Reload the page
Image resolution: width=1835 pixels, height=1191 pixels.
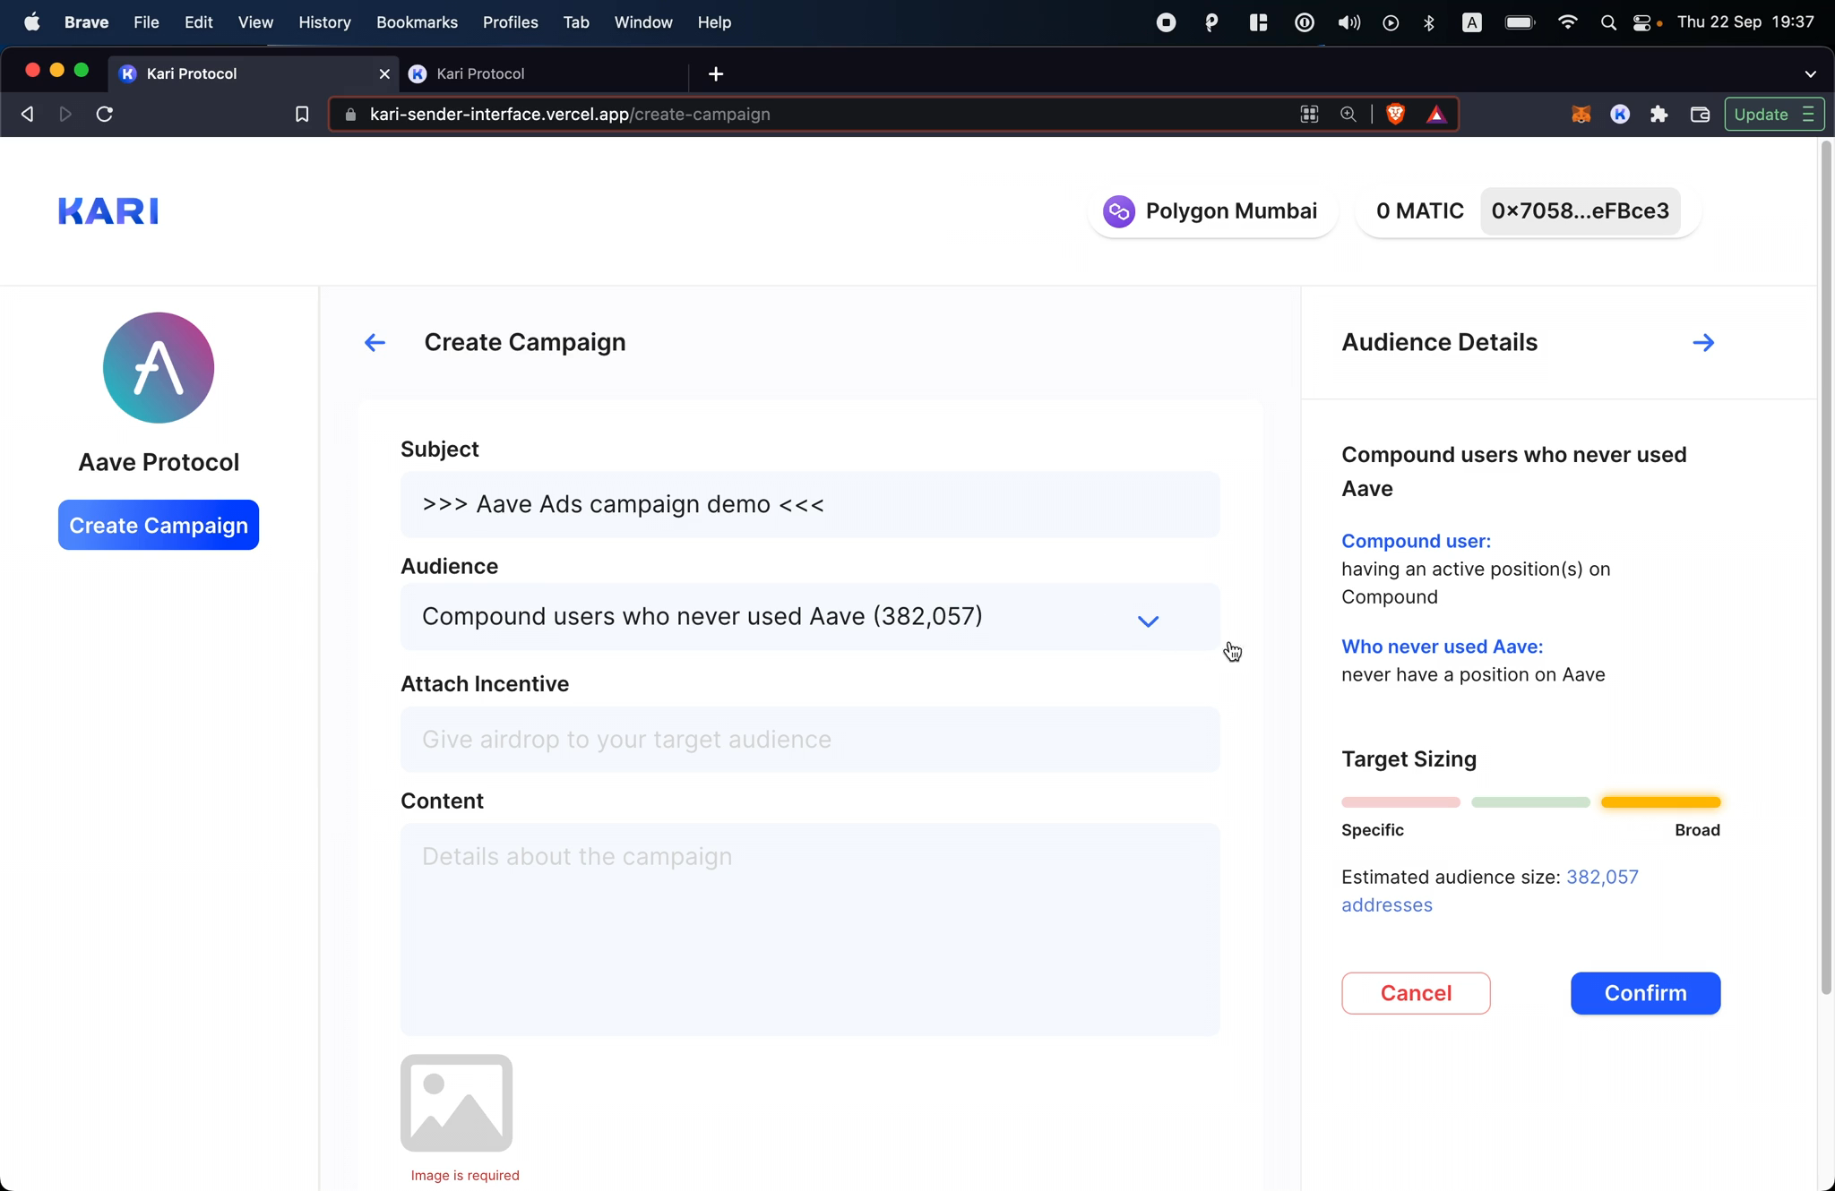point(105,114)
